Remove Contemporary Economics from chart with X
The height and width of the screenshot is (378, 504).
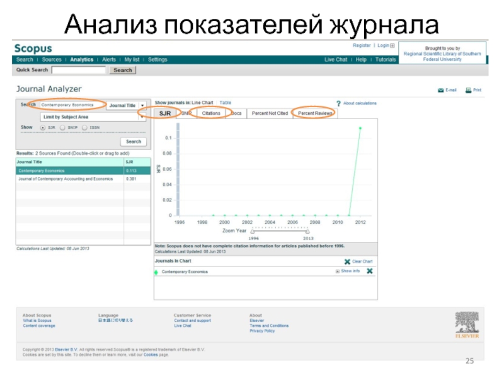pyautogui.click(x=370, y=271)
